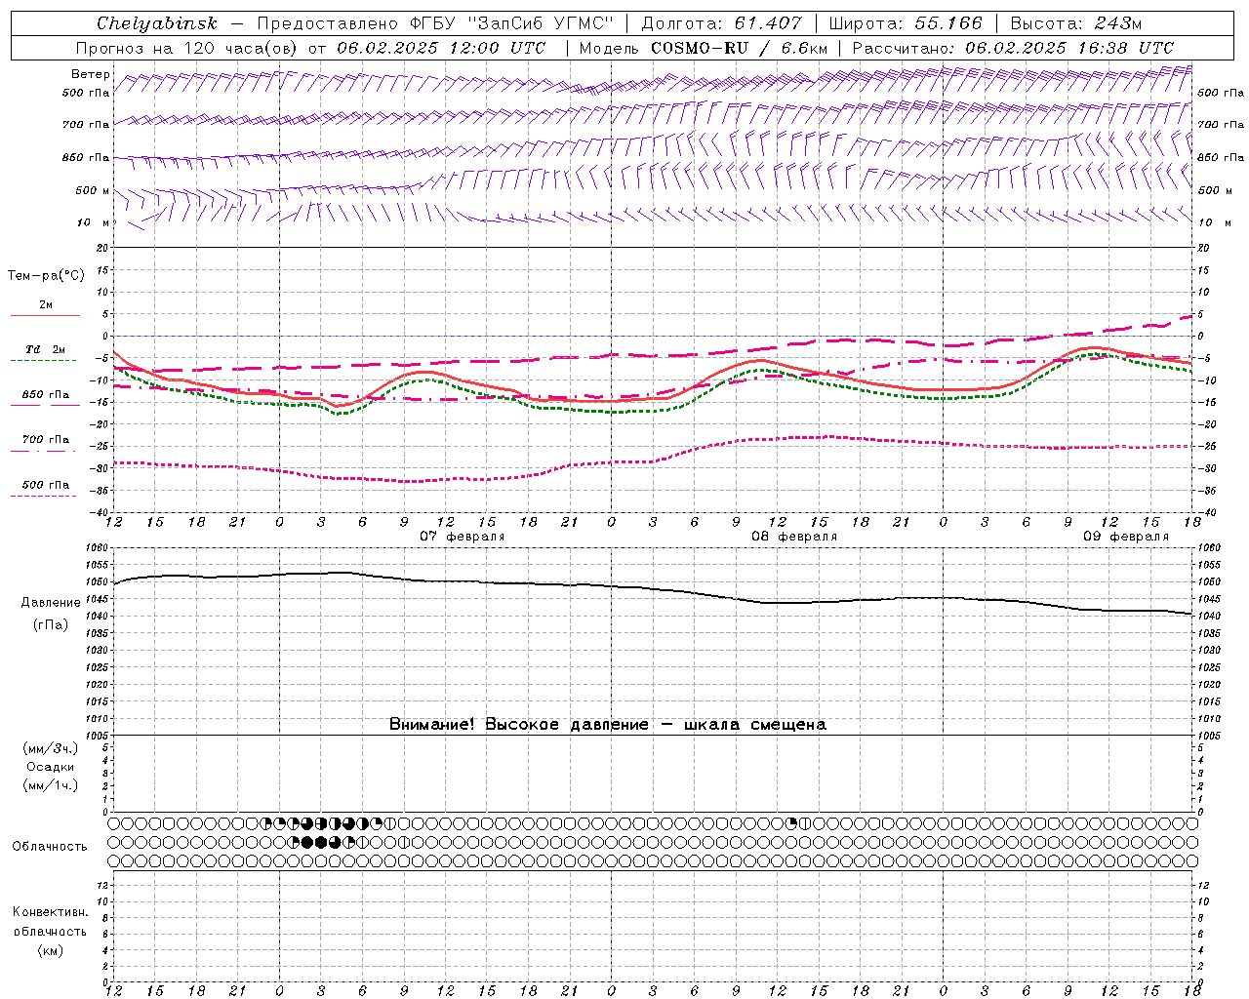The width and height of the screenshot is (1249, 999).
Task: Click the Осадки precipitation label
Action: (51, 767)
